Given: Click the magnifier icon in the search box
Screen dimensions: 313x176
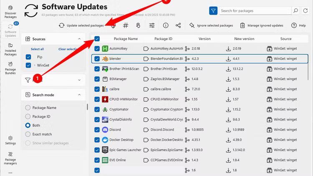Looking at the screenshot, I should coord(295,11).
